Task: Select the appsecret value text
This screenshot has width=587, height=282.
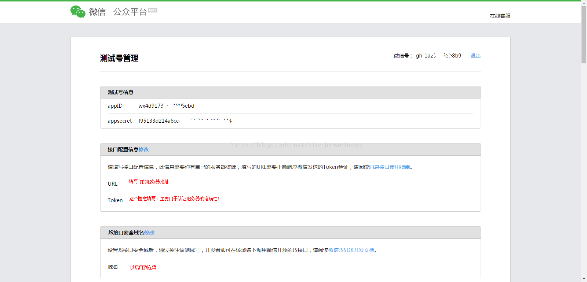Action: coord(185,121)
